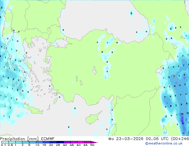Click the '20' legend scale label

51,145
